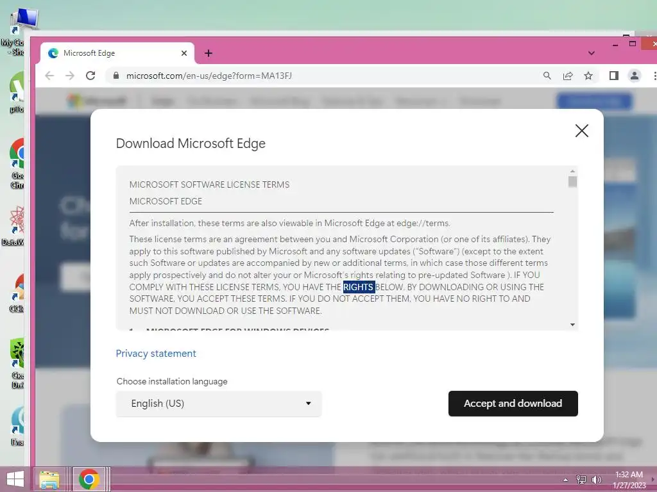Minimize the Chrome browser window
The image size is (657, 492).
[x=615, y=44]
